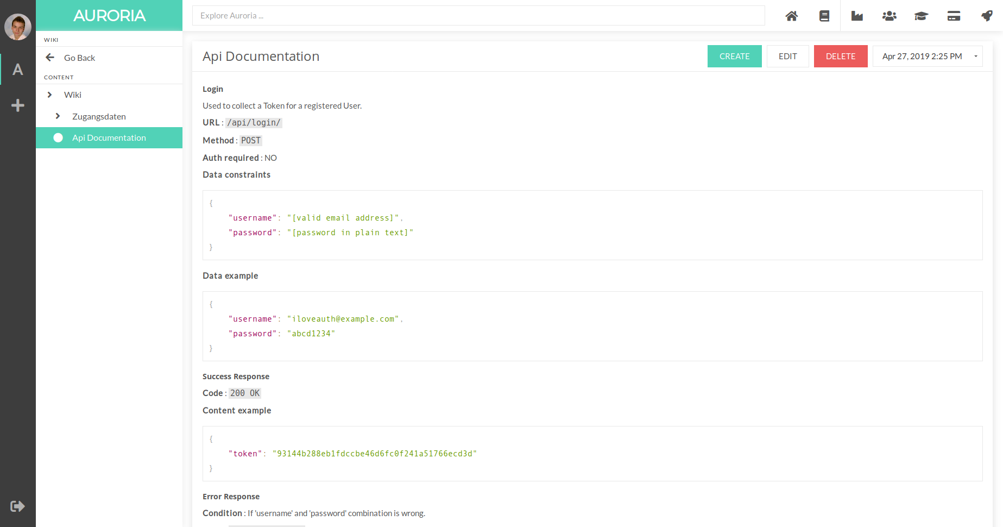1003x527 pixels.
Task: Click the logout icon in sidebar
Action: pos(17,506)
